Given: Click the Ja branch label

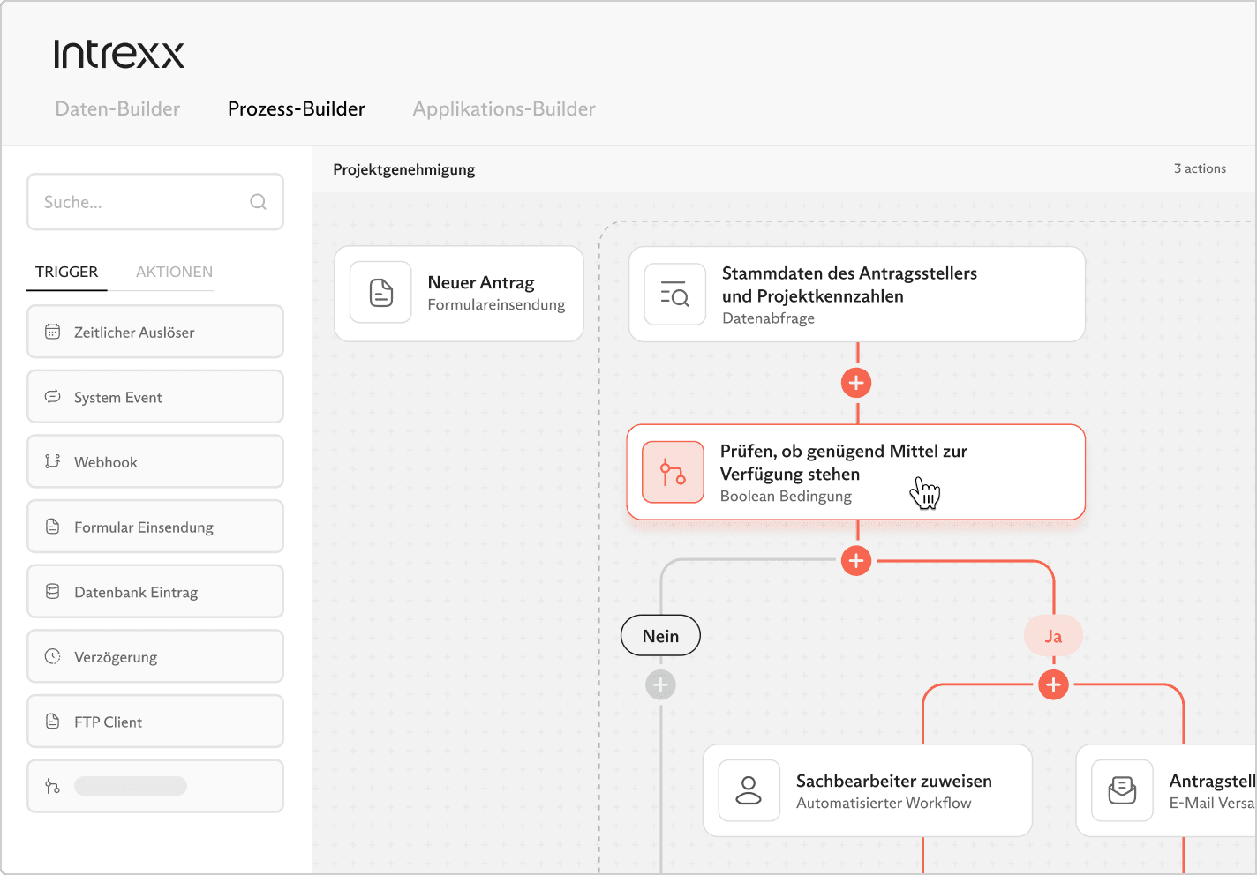Looking at the screenshot, I should click(1053, 636).
